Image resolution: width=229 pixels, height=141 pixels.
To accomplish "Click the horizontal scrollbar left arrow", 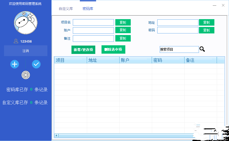I will pyautogui.click(x=56, y=135).
